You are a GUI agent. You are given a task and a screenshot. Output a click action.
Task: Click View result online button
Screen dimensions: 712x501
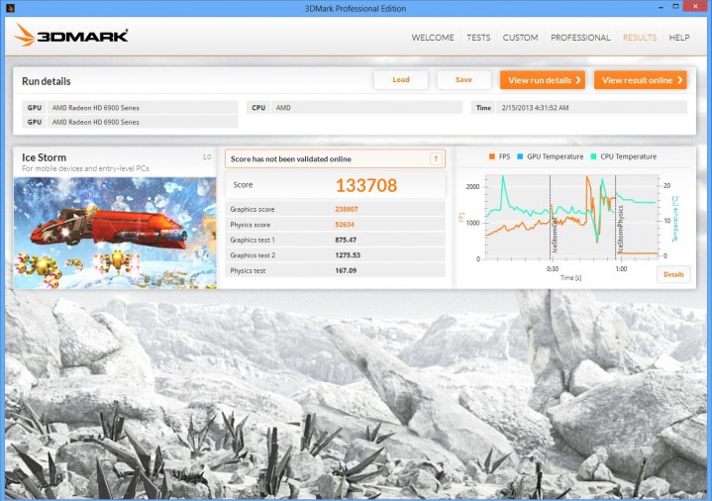point(641,80)
